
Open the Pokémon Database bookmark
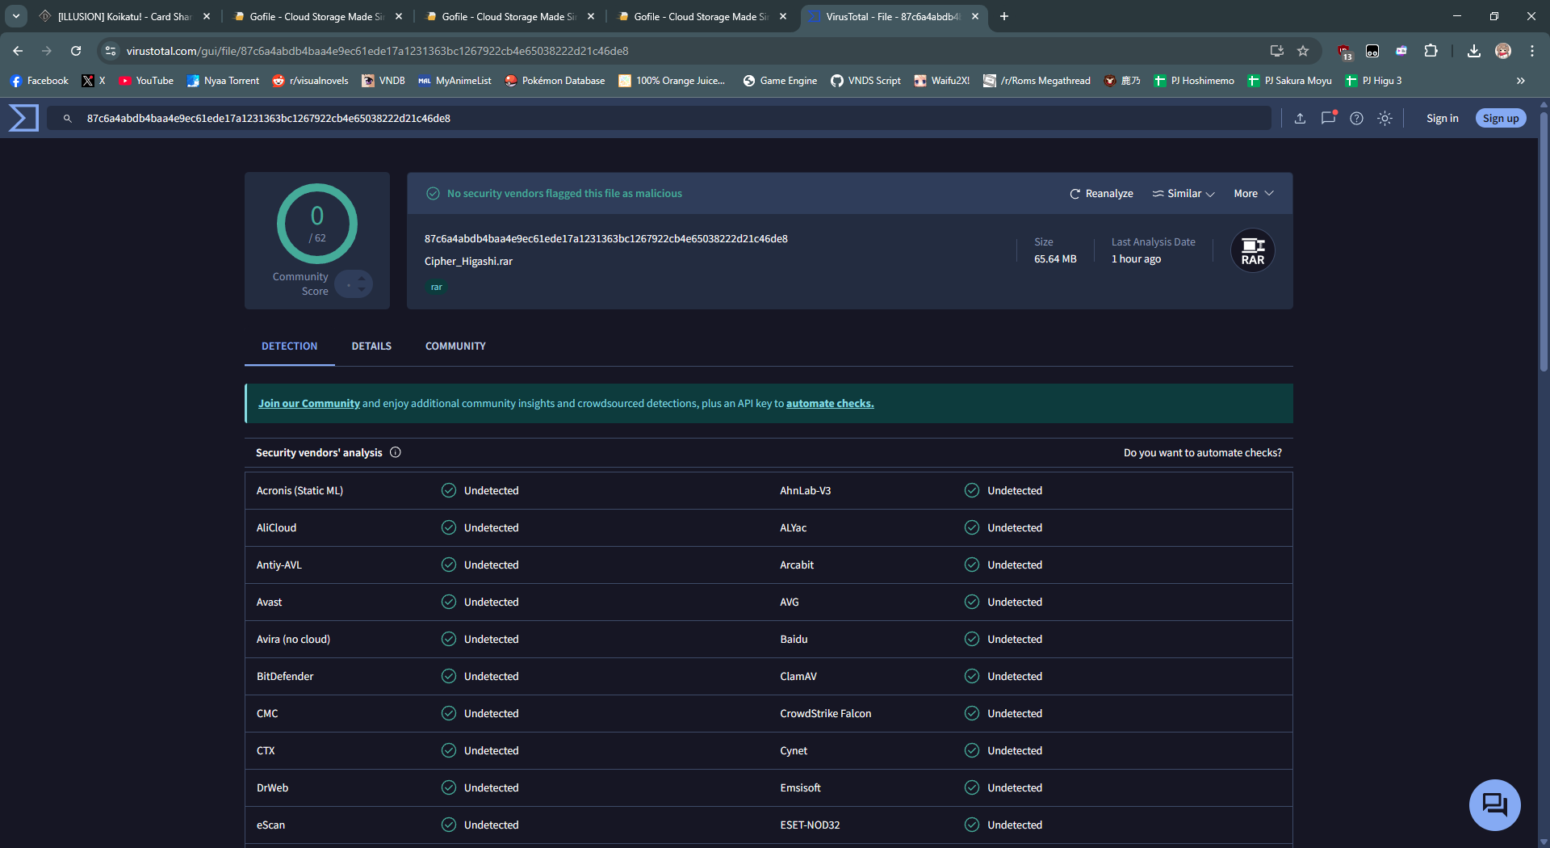click(x=555, y=81)
